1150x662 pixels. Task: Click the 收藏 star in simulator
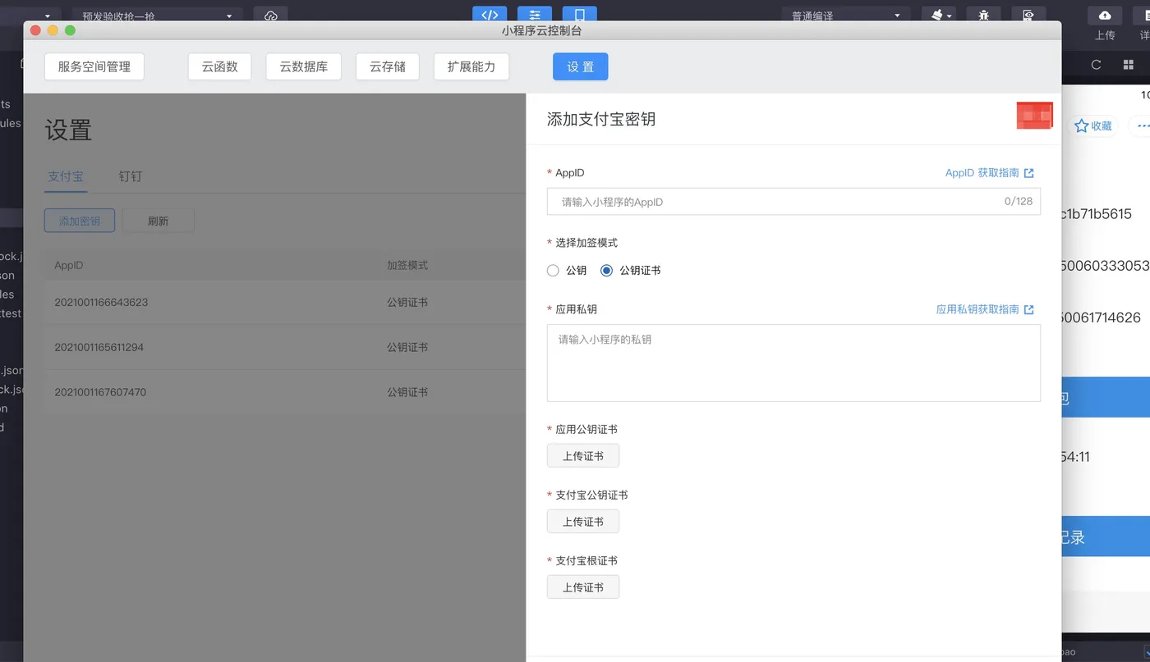click(x=1081, y=126)
